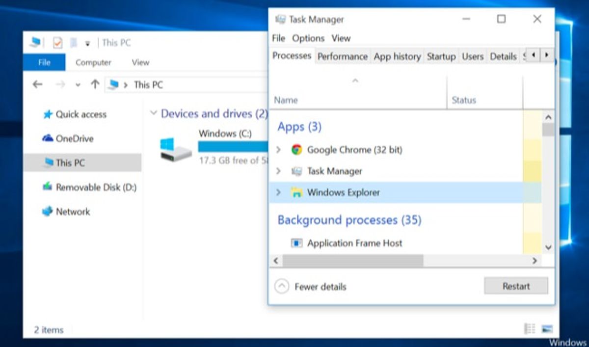This screenshot has width=589, height=347.
Task: Click the Properties checkmark icon in Explorer title bar
Action: 57,43
